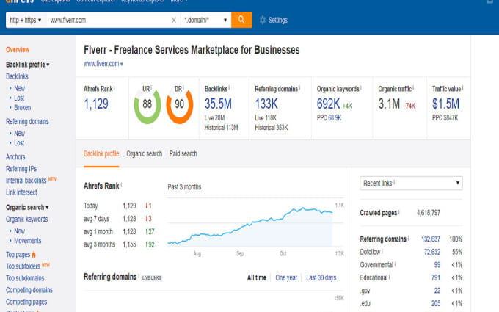Open New under Backlinks
The height and width of the screenshot is (312, 499).
(19, 88)
